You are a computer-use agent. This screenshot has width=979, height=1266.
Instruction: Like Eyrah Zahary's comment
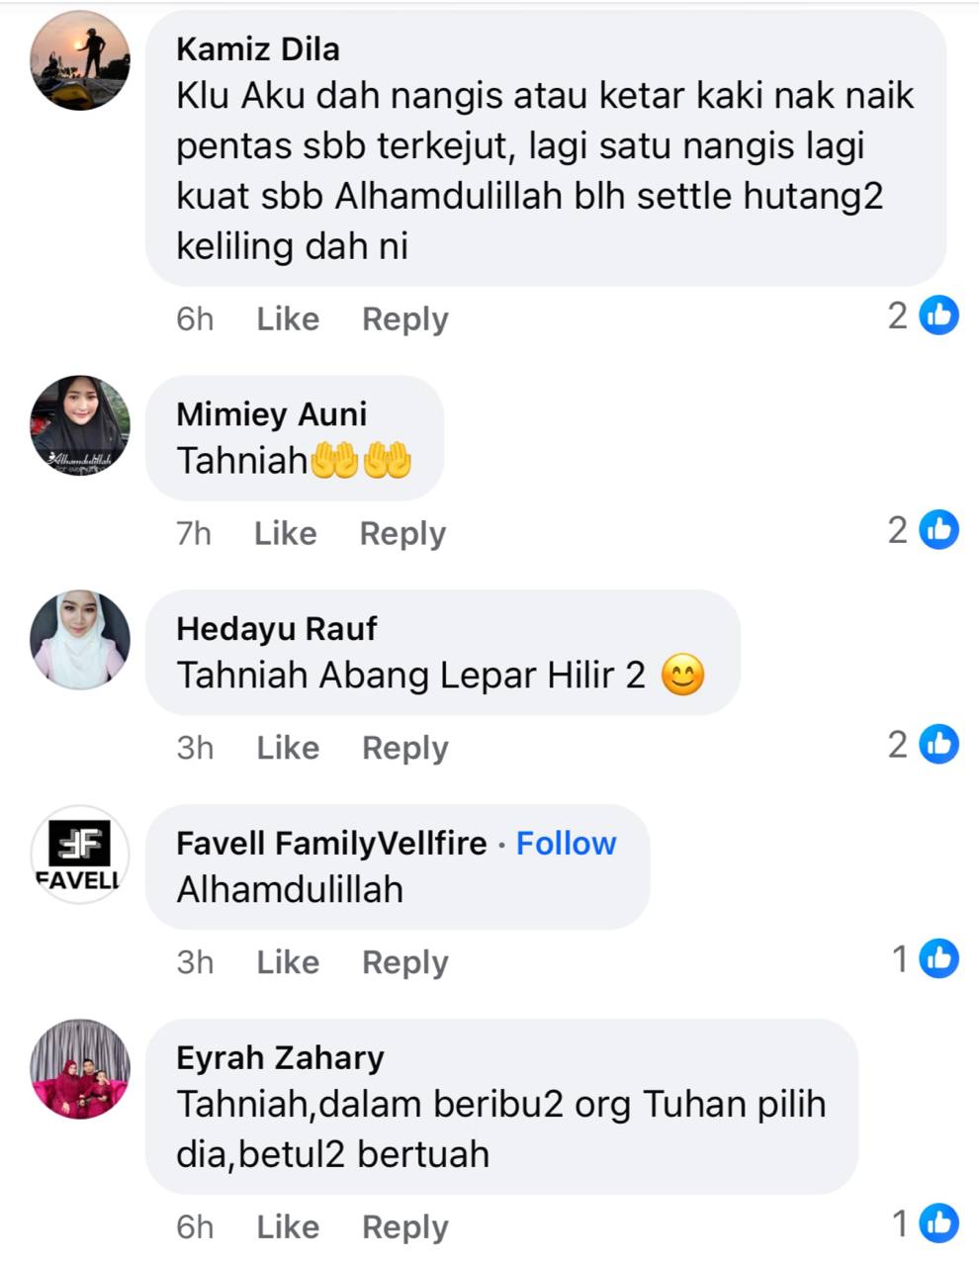click(288, 1227)
